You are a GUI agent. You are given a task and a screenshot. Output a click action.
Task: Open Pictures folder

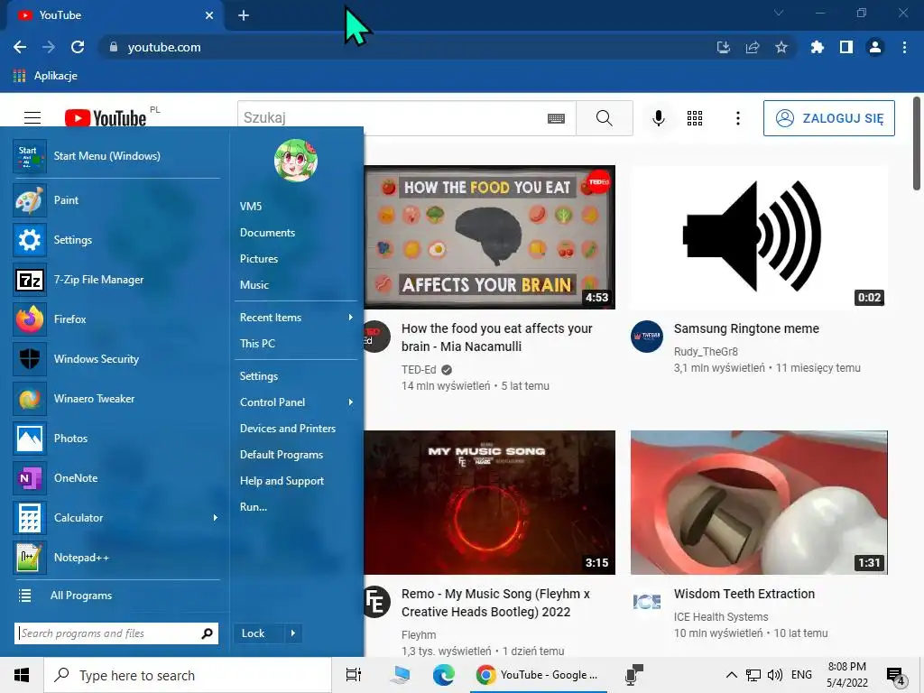pyautogui.click(x=259, y=259)
